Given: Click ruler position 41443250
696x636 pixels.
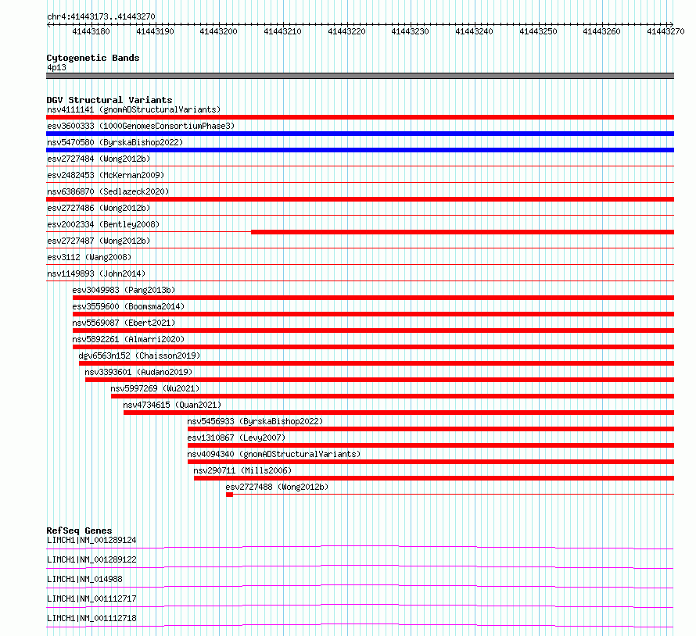Looking at the screenshot, I should pos(538,31).
